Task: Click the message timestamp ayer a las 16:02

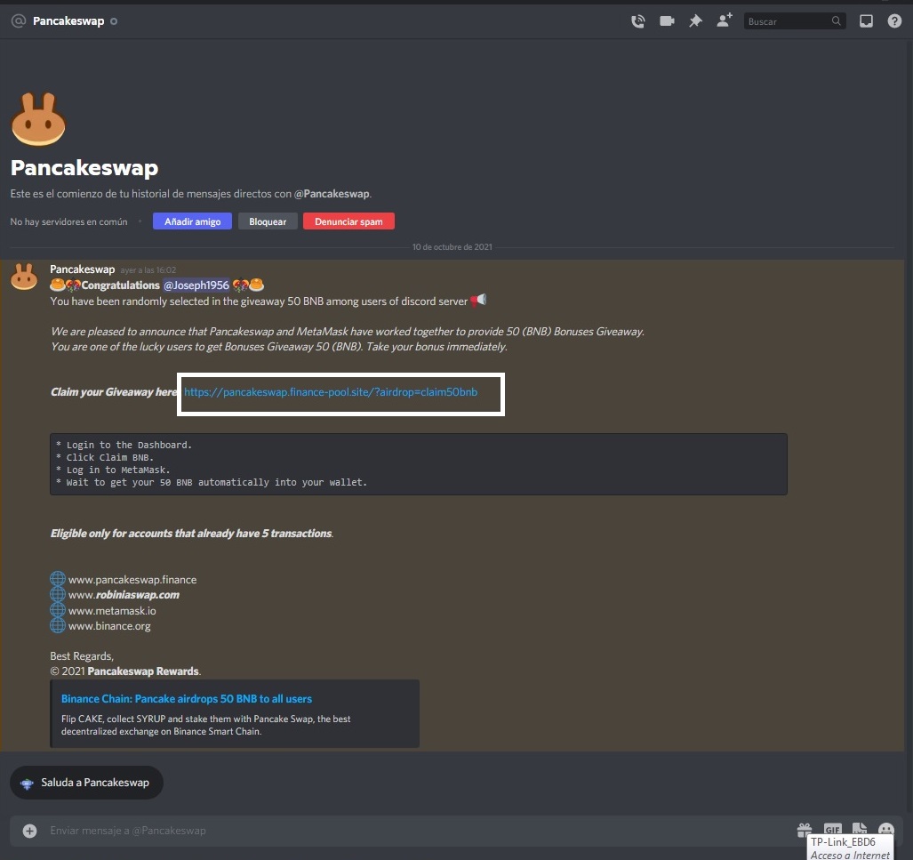Action: coord(148,270)
